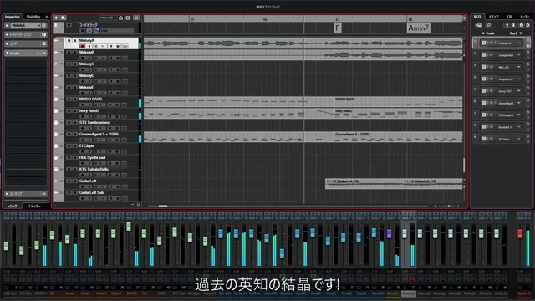The height and width of the screenshot is (301, 535).
Task: Adjust the red Stereo output fader
Action: click(x=520, y=234)
